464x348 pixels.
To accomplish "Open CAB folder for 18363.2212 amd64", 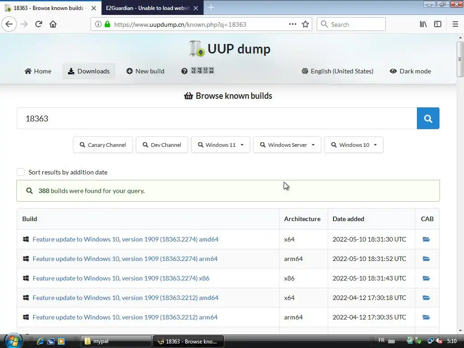I will pos(426,298).
